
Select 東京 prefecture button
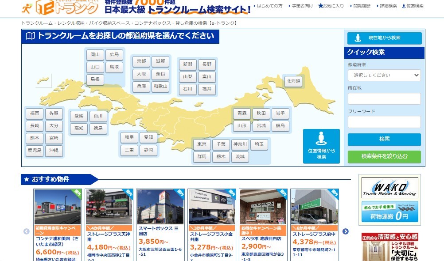coord(202,144)
